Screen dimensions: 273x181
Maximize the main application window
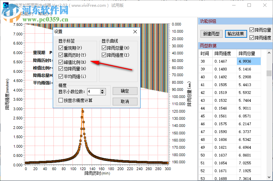click(249, 5)
